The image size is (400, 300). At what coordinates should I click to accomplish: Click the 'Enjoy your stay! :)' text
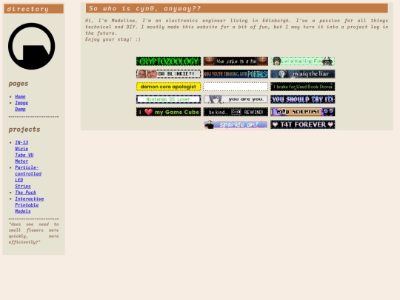(113, 39)
